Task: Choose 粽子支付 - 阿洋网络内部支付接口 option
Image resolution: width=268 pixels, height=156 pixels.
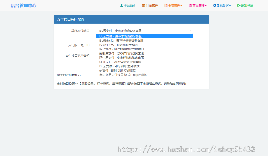Action: [144, 49]
